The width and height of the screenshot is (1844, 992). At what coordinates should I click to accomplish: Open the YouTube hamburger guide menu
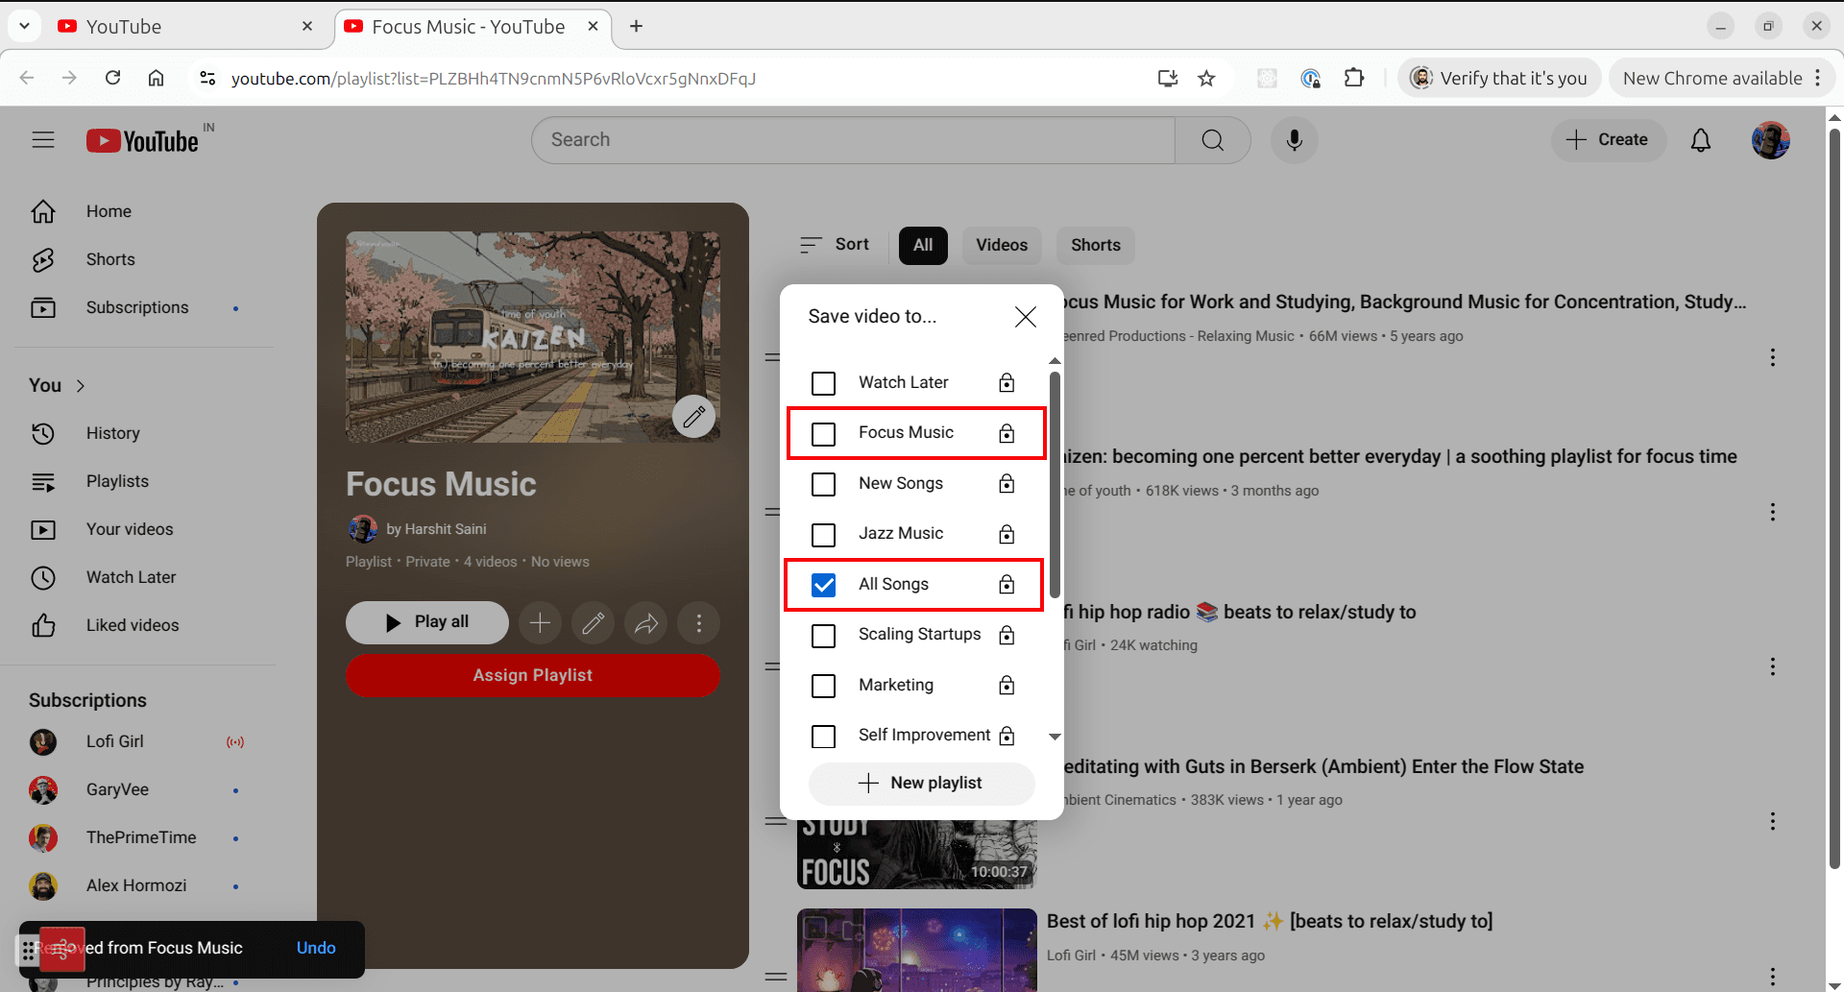tap(43, 140)
